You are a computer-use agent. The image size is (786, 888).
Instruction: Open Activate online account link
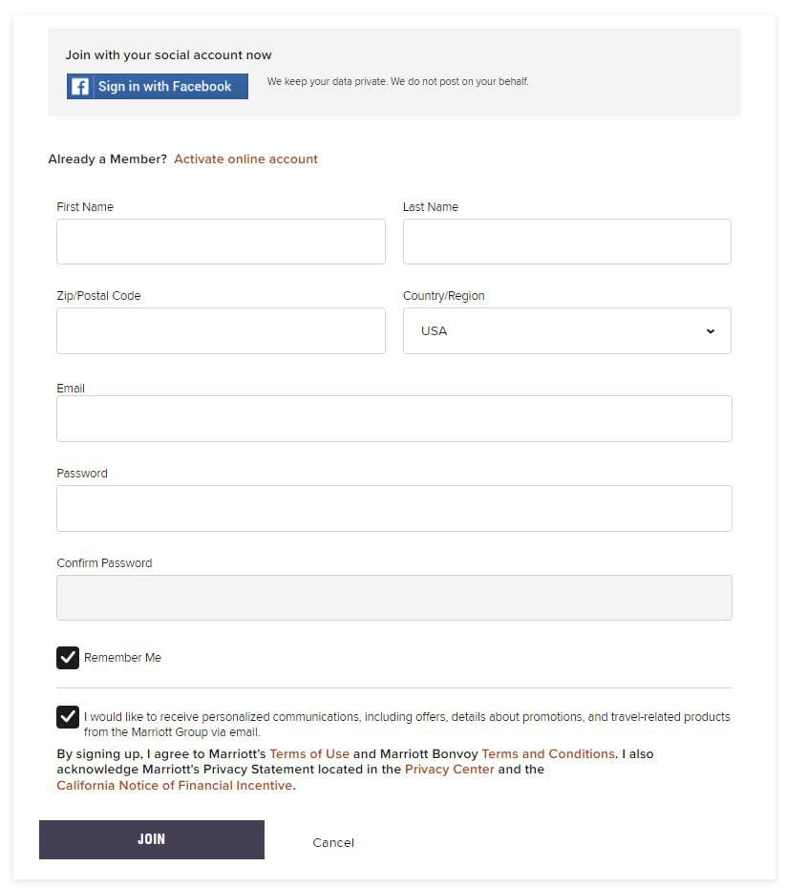[x=245, y=159]
